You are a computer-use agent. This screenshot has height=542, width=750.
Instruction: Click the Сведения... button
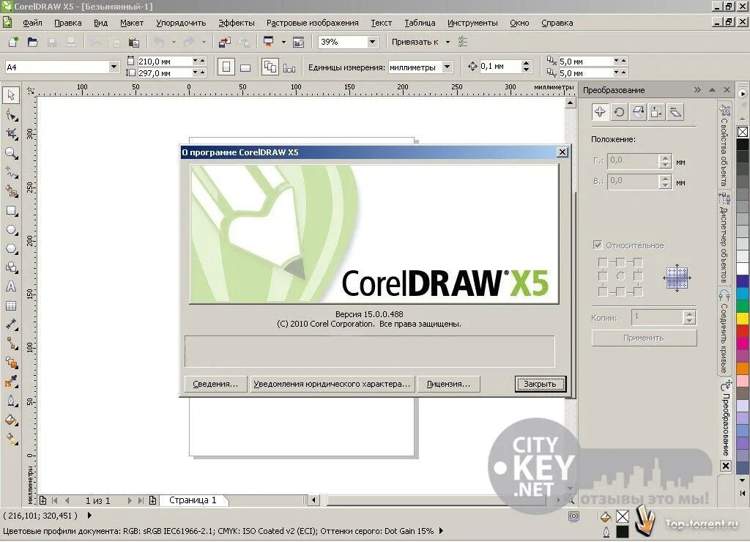215,384
